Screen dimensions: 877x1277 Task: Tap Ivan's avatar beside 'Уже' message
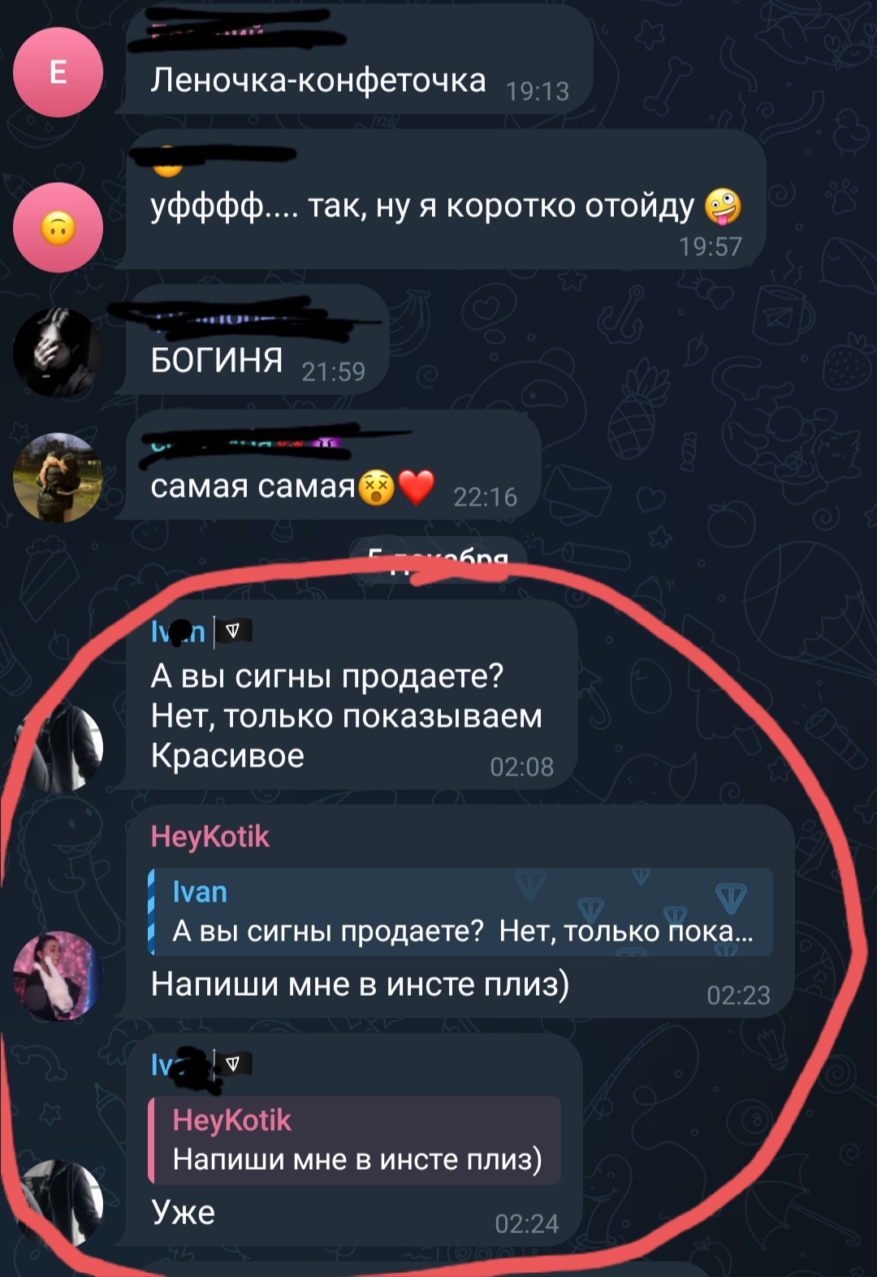coord(58,1203)
